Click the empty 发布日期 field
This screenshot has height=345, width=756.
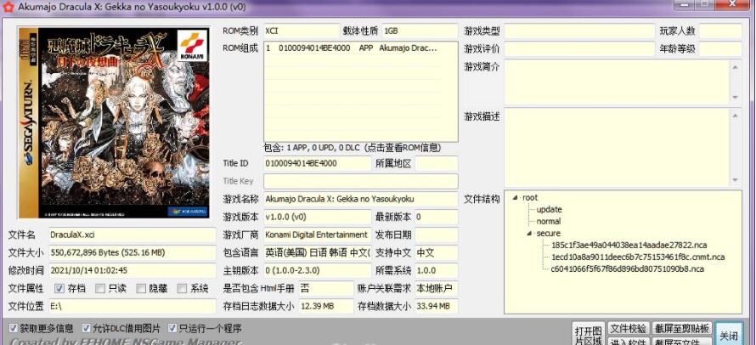(437, 235)
